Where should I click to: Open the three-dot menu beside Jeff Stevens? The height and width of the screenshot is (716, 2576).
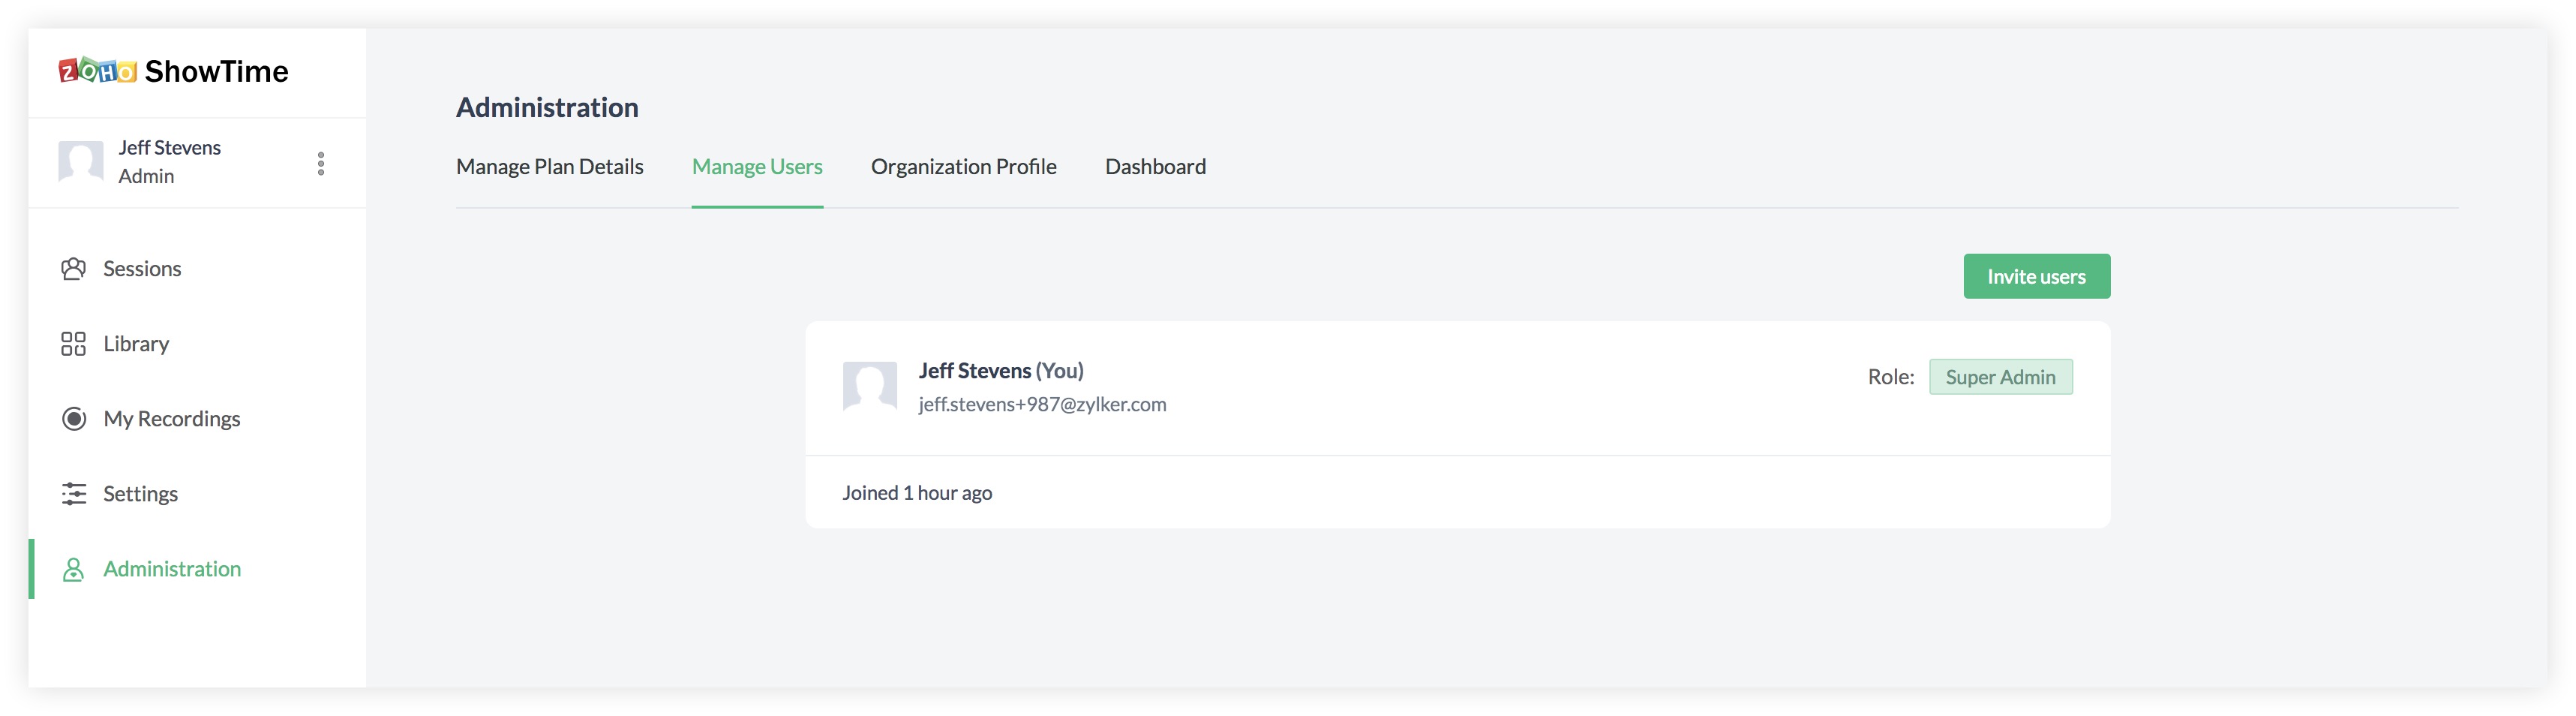[x=321, y=163]
